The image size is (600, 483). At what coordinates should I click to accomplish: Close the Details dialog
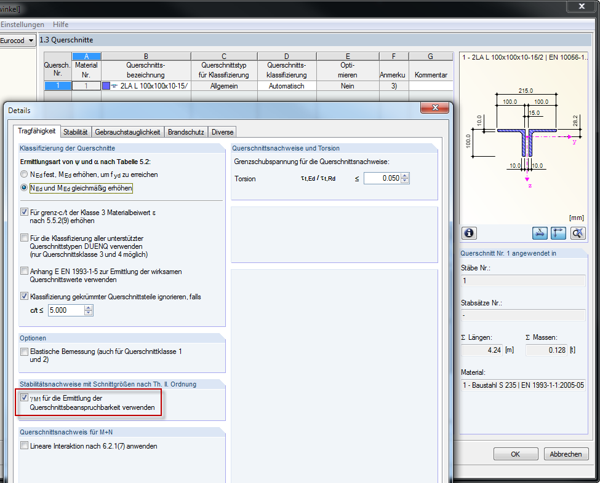[x=434, y=108]
